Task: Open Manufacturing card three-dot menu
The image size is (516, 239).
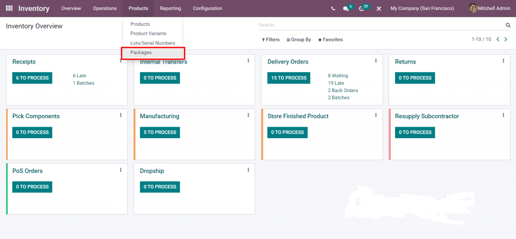Action: pyautogui.click(x=248, y=115)
